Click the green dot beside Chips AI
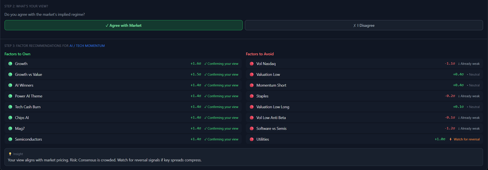Screen dimensions: 488x170 pos(10,118)
